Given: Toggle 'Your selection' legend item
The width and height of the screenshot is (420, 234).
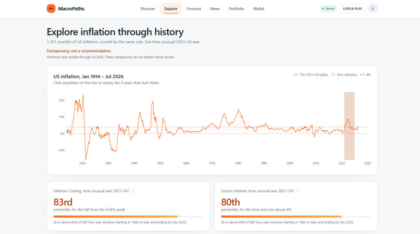Looking at the screenshot, I should pos(344,75).
